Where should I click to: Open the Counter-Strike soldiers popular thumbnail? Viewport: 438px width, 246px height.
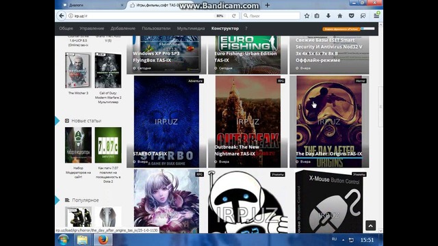78,217
